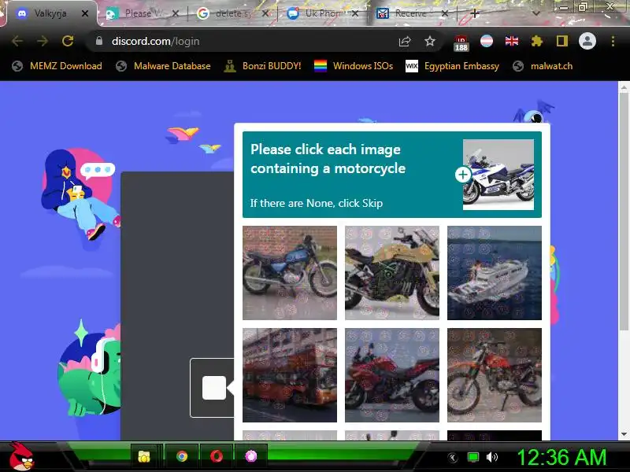The height and width of the screenshot is (472, 630).
Task: Reload the Discord login page
Action: click(68, 41)
